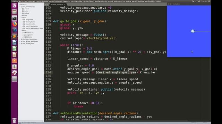This screenshot has height=124, width=222.
Task: Open clock time indicator in panel
Action: click(x=204, y=1)
